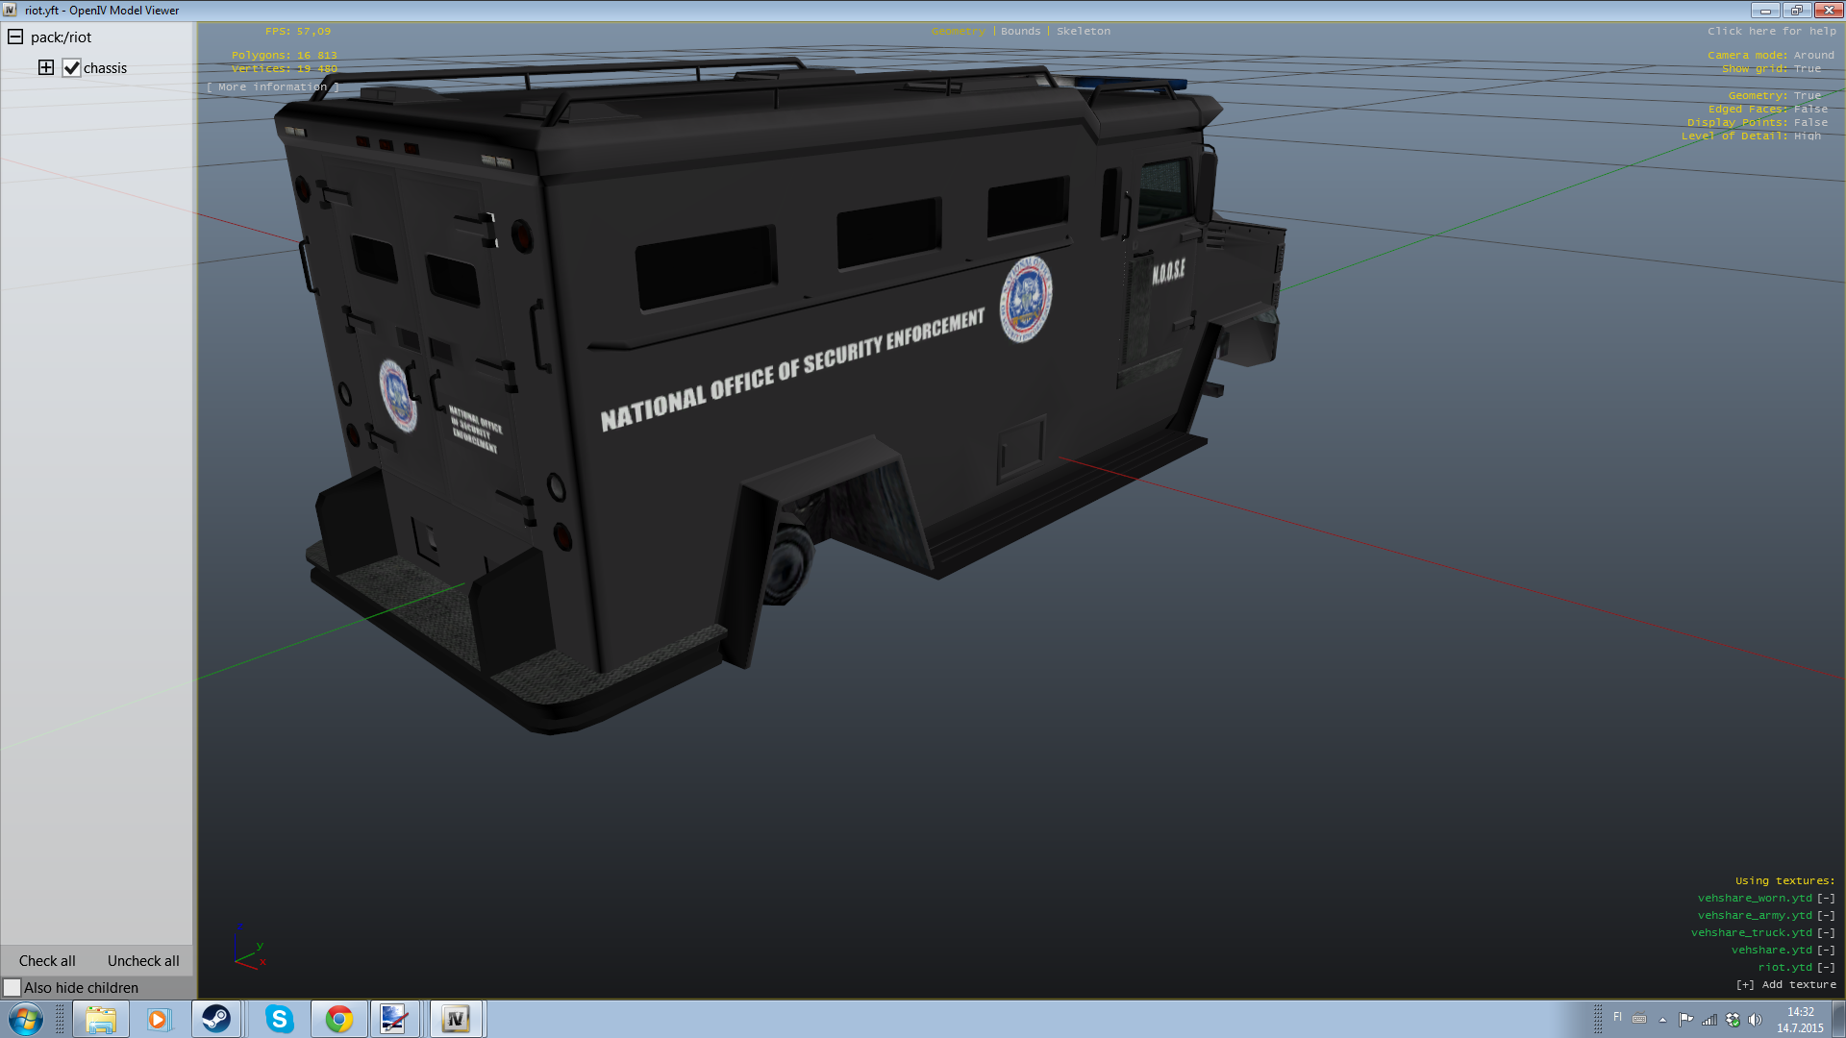Click the Windows Start orb
The width and height of the screenshot is (1846, 1038).
coord(26,1019)
